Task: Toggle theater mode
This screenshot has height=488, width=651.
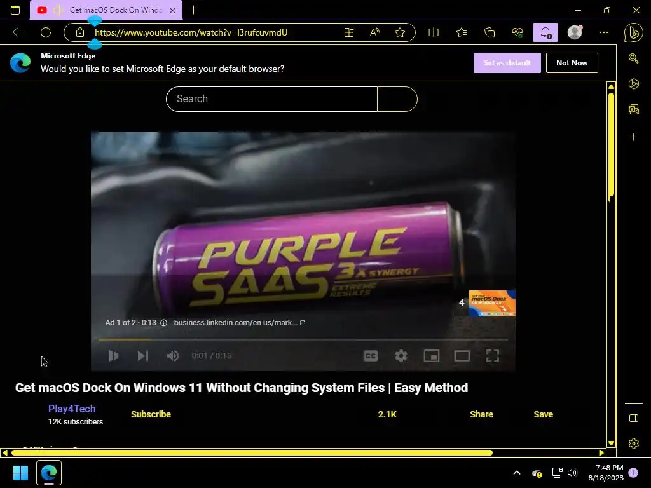Action: tap(462, 356)
